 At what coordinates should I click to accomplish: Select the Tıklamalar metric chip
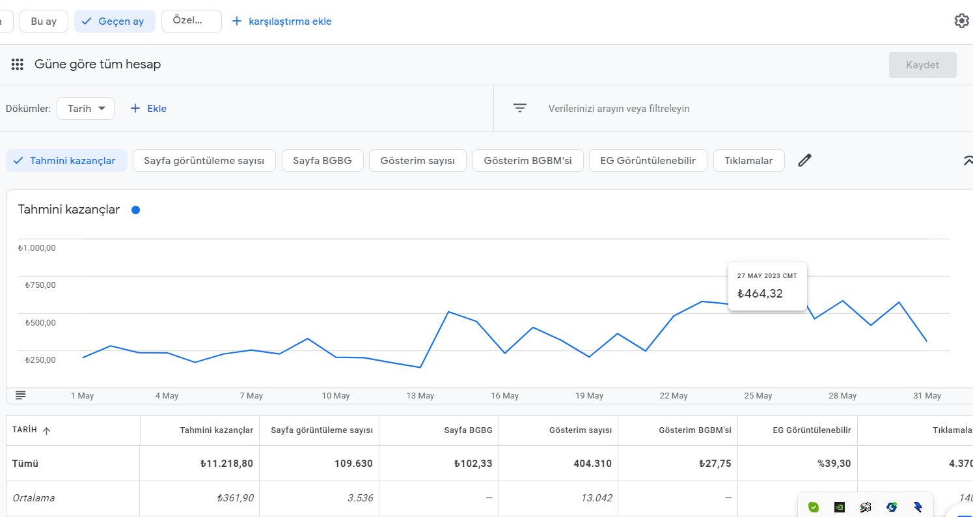(x=749, y=161)
